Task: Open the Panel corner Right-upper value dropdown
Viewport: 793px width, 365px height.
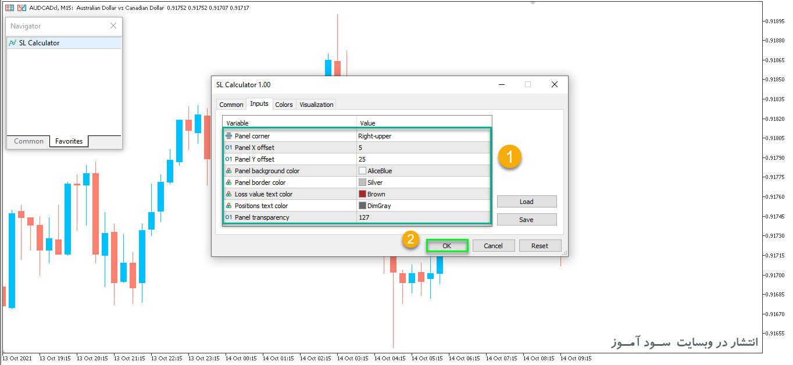Action: pyautogui.click(x=423, y=136)
